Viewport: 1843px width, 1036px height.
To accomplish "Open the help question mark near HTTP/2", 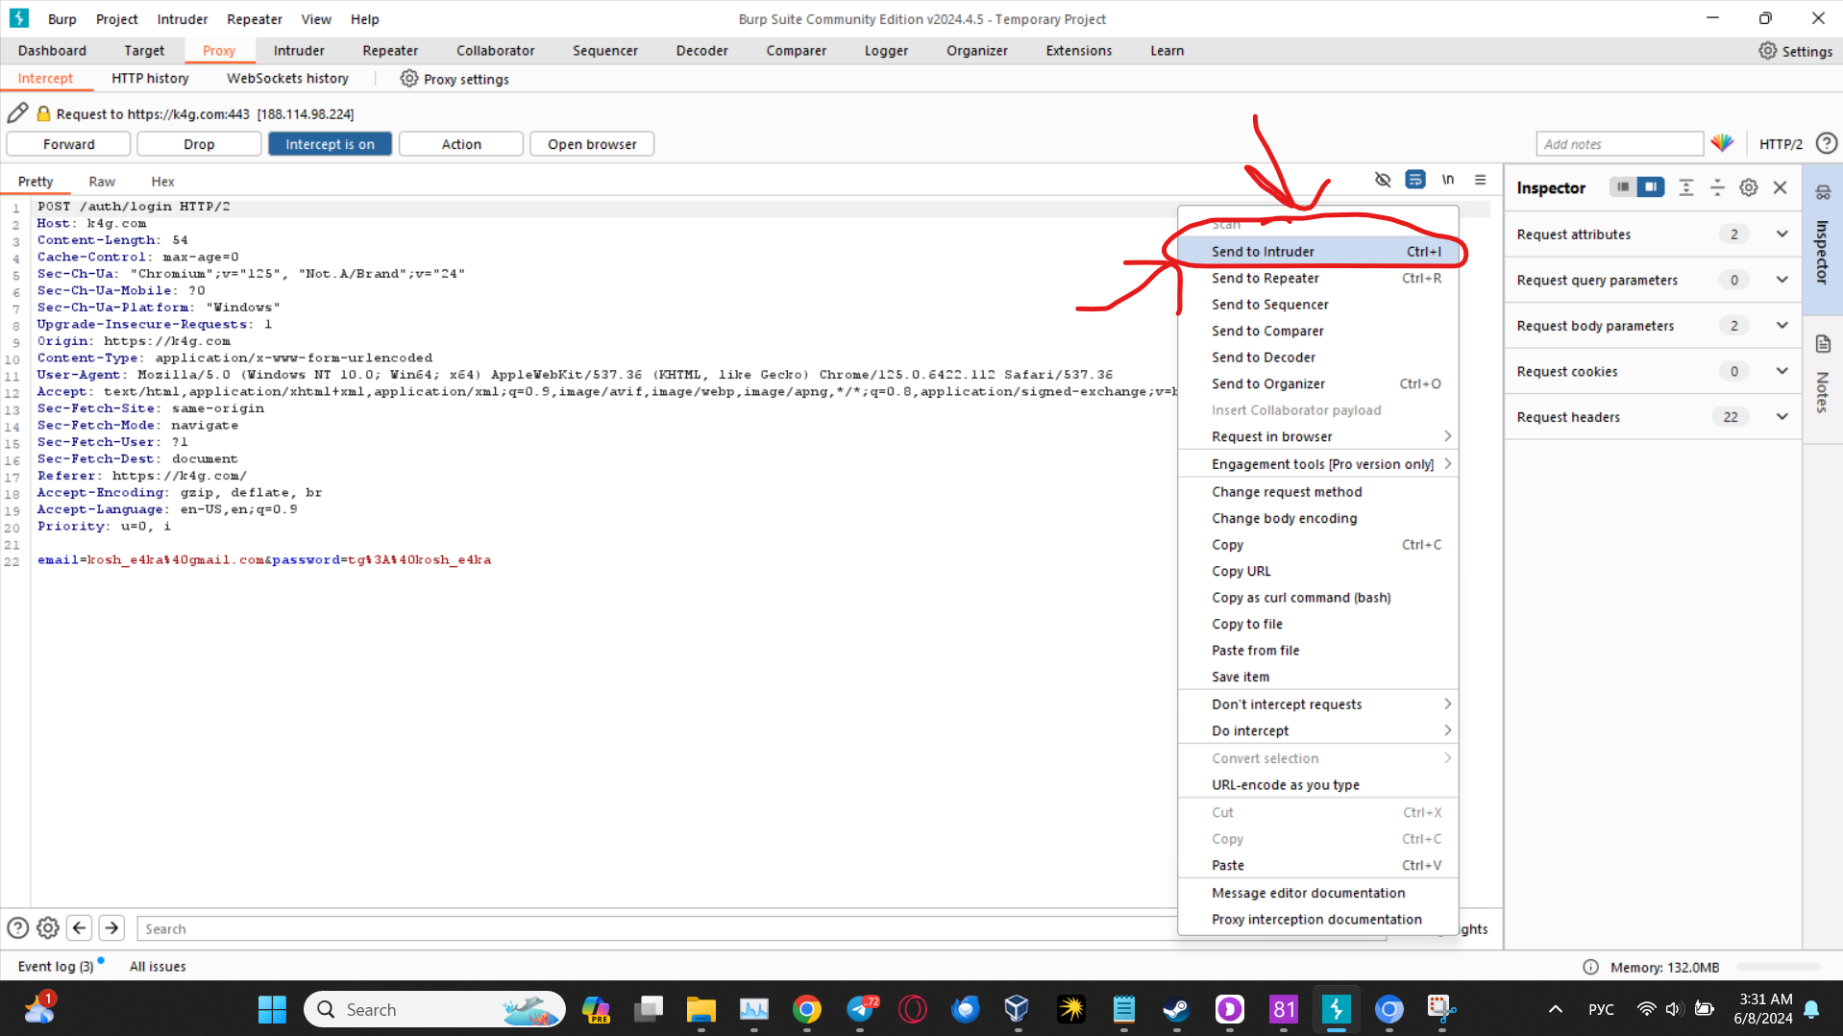I will [1827, 143].
